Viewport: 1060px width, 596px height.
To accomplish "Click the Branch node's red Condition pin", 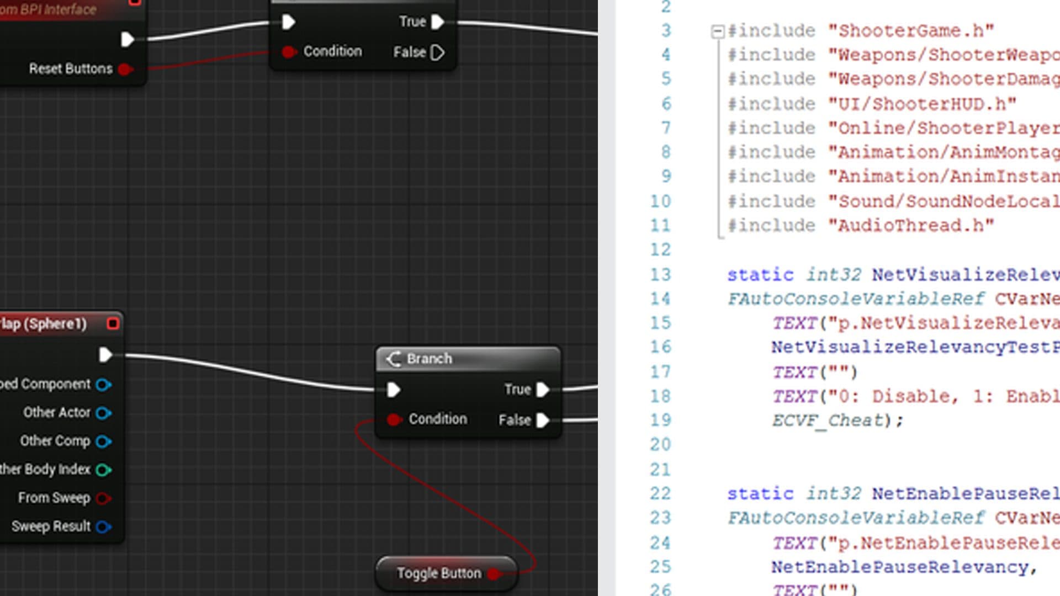I will pyautogui.click(x=393, y=420).
